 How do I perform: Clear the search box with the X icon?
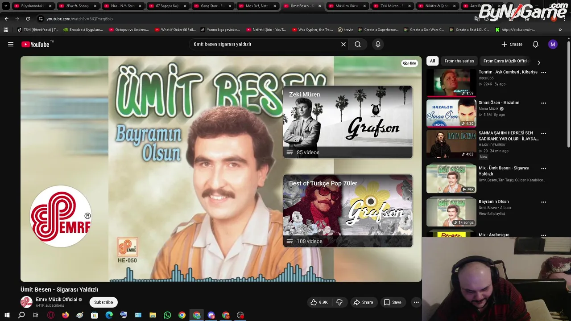point(343,44)
